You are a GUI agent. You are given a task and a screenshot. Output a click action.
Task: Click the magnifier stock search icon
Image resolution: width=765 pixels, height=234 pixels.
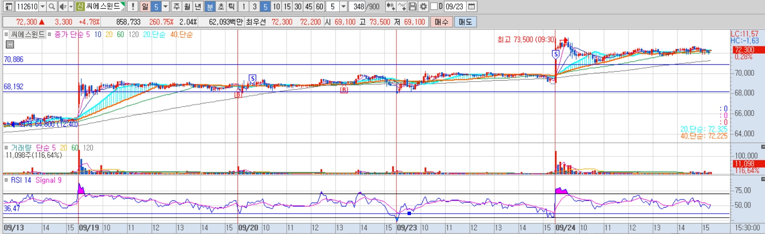[52, 6]
